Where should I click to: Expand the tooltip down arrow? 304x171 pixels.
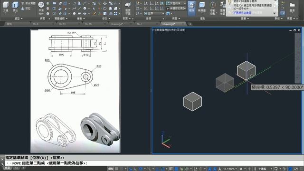coord(275,13)
